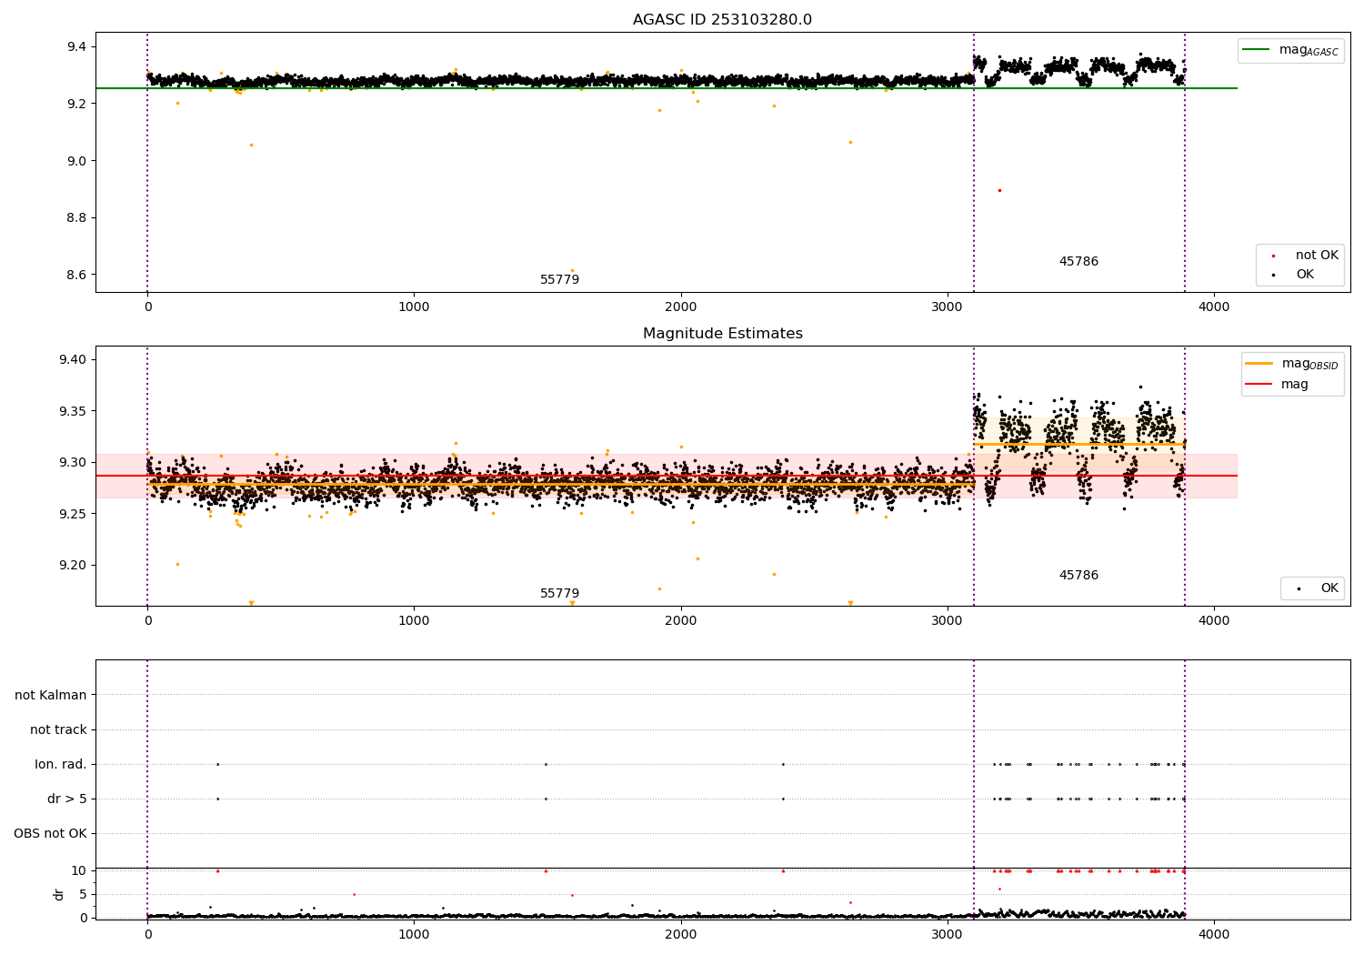Click the orange line swatch for mag OBSID
This screenshot has width=1364, height=955.
point(1259,364)
